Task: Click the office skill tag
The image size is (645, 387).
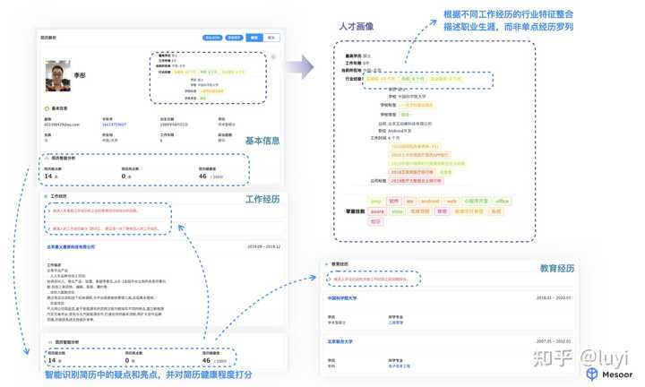Action: coord(503,201)
